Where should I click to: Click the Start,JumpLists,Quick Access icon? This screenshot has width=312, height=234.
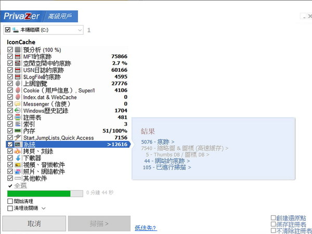pyautogui.click(x=18, y=137)
